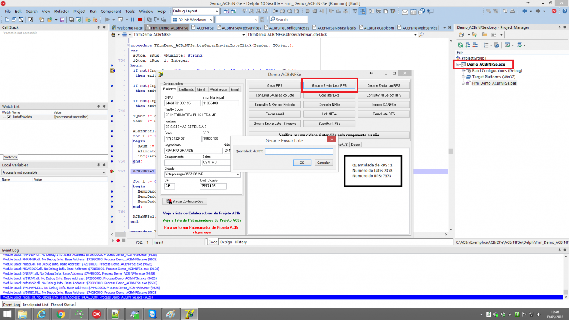Switch to the ACBrNFSeWebServices editor tab
The height and width of the screenshot is (320, 569).
239,28
